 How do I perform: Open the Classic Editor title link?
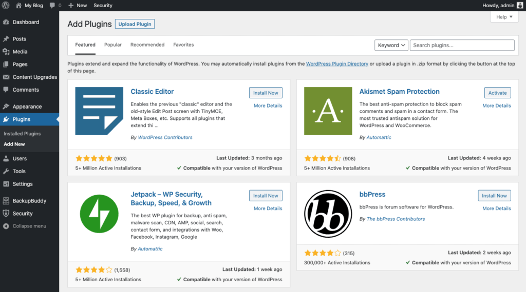click(152, 92)
